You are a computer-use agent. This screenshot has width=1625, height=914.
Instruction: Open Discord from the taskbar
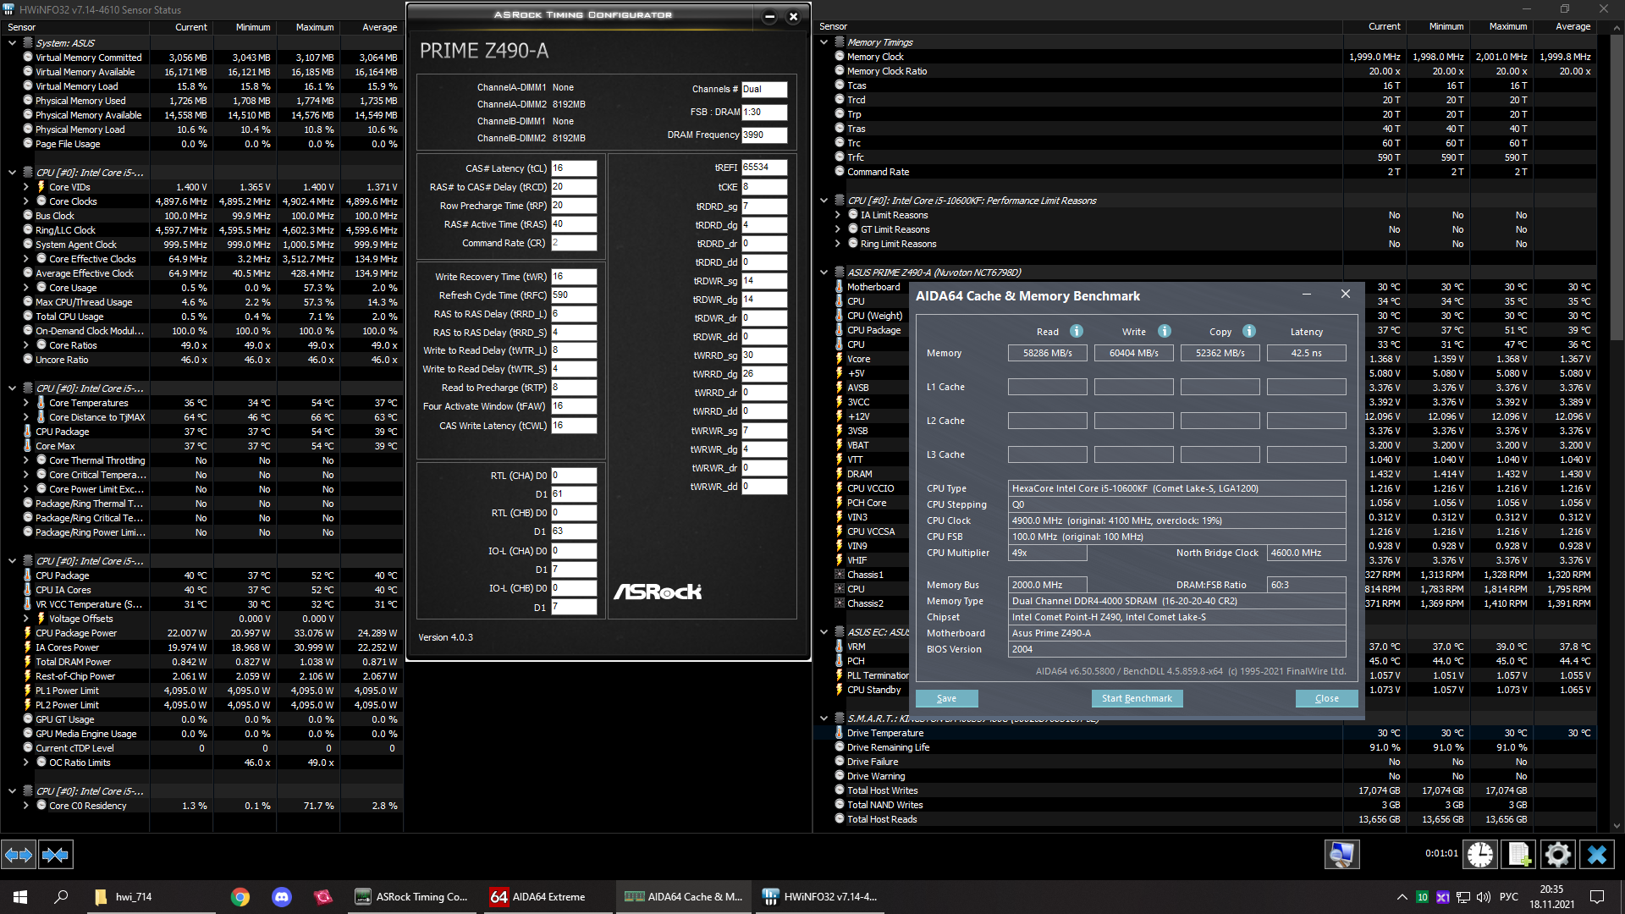281,897
